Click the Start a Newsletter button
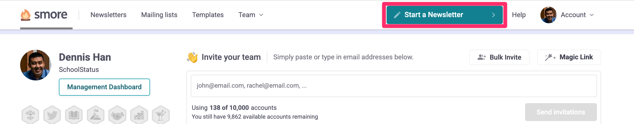The width and height of the screenshot is (634, 124). coord(444,15)
